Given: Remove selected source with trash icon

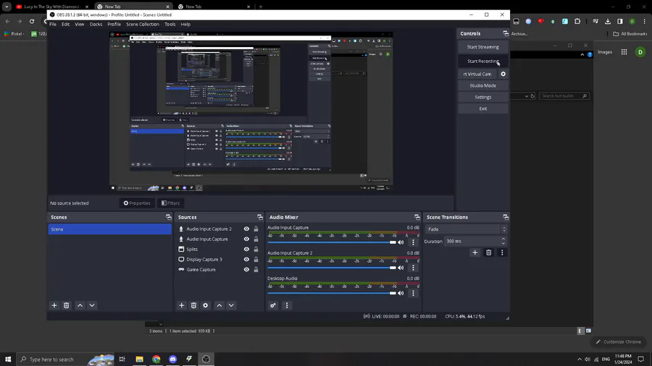Looking at the screenshot, I should pyautogui.click(x=193, y=305).
